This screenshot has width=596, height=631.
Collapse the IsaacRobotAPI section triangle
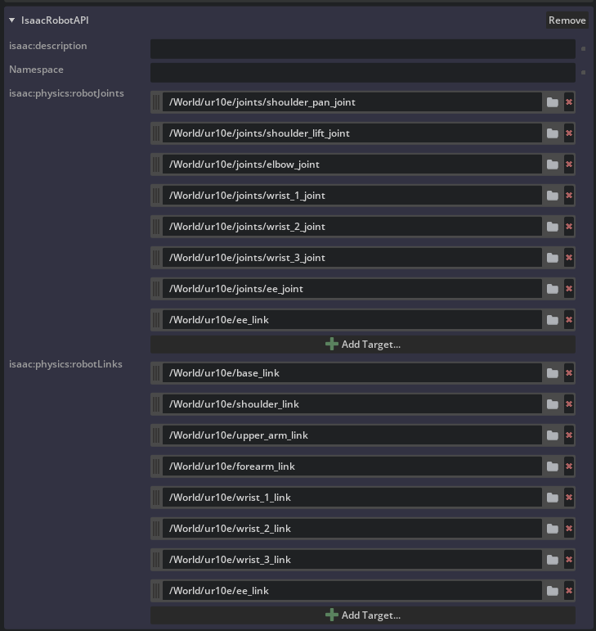tap(12, 20)
